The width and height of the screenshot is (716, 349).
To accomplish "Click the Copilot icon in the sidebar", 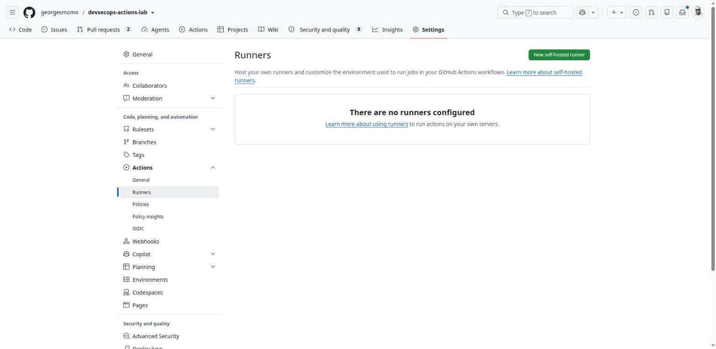I will click(x=126, y=254).
